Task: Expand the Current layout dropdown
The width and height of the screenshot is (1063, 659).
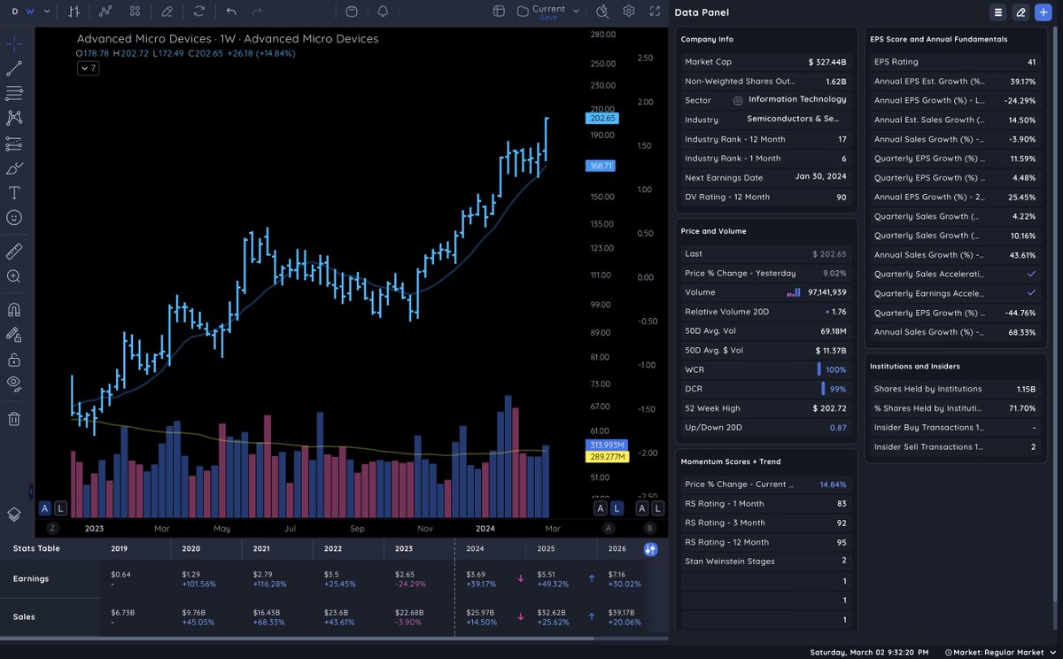Action: point(576,12)
